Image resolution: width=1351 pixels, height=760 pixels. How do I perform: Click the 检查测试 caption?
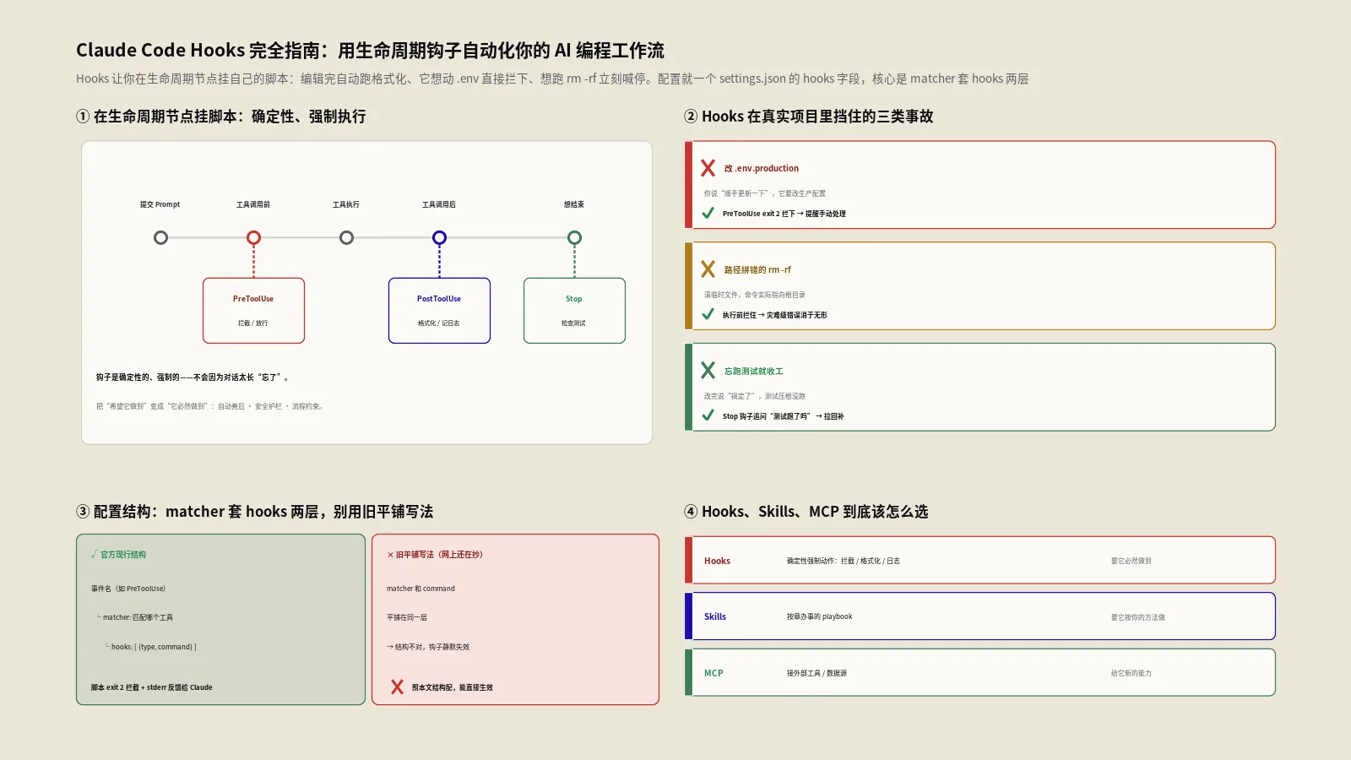574,323
